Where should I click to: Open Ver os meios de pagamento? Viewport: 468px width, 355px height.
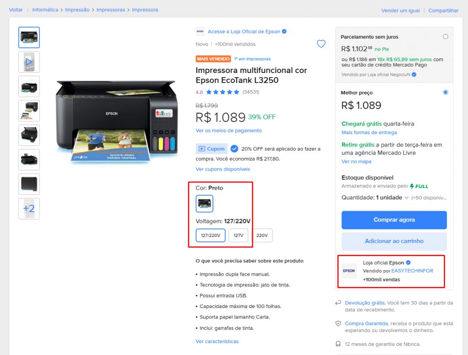click(229, 131)
